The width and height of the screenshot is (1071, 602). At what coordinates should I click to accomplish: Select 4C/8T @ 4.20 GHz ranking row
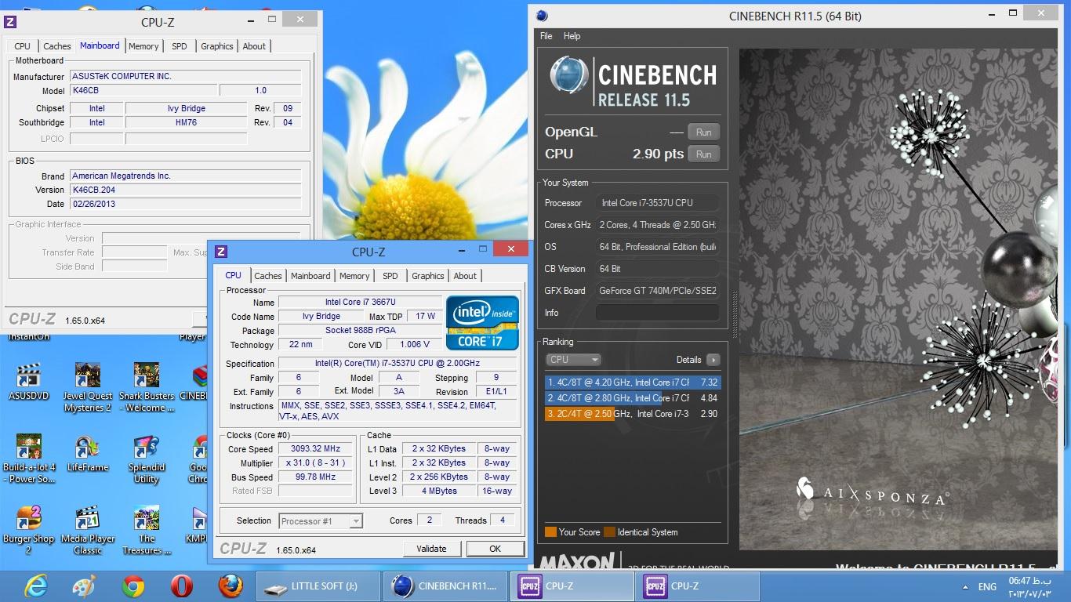coord(632,383)
